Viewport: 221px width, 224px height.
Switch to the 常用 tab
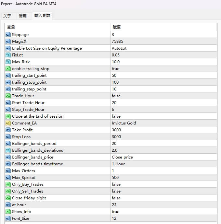click(x=23, y=16)
